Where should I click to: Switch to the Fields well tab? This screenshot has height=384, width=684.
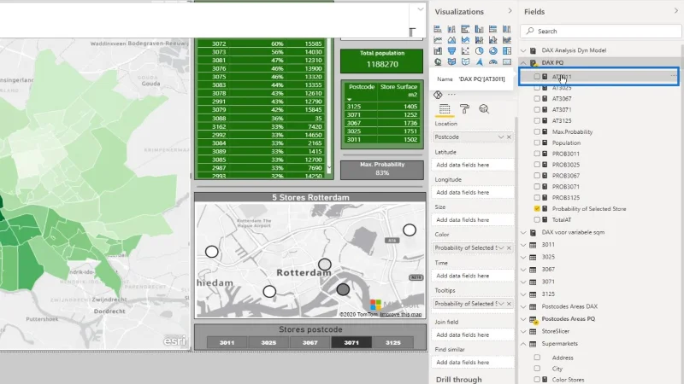(445, 109)
